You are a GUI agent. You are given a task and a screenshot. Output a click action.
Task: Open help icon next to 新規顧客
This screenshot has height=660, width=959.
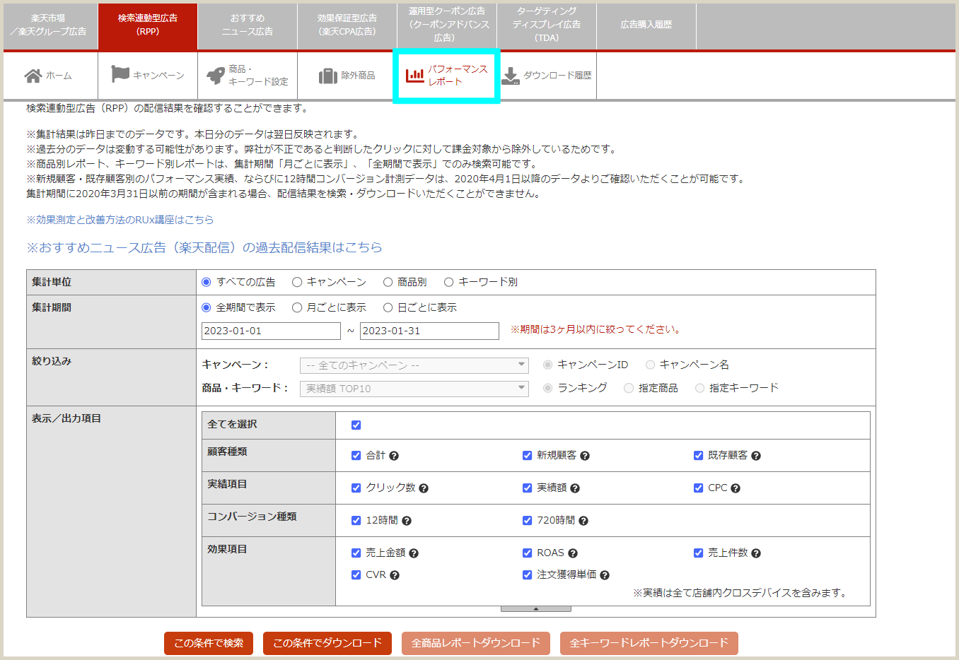pyautogui.click(x=585, y=456)
